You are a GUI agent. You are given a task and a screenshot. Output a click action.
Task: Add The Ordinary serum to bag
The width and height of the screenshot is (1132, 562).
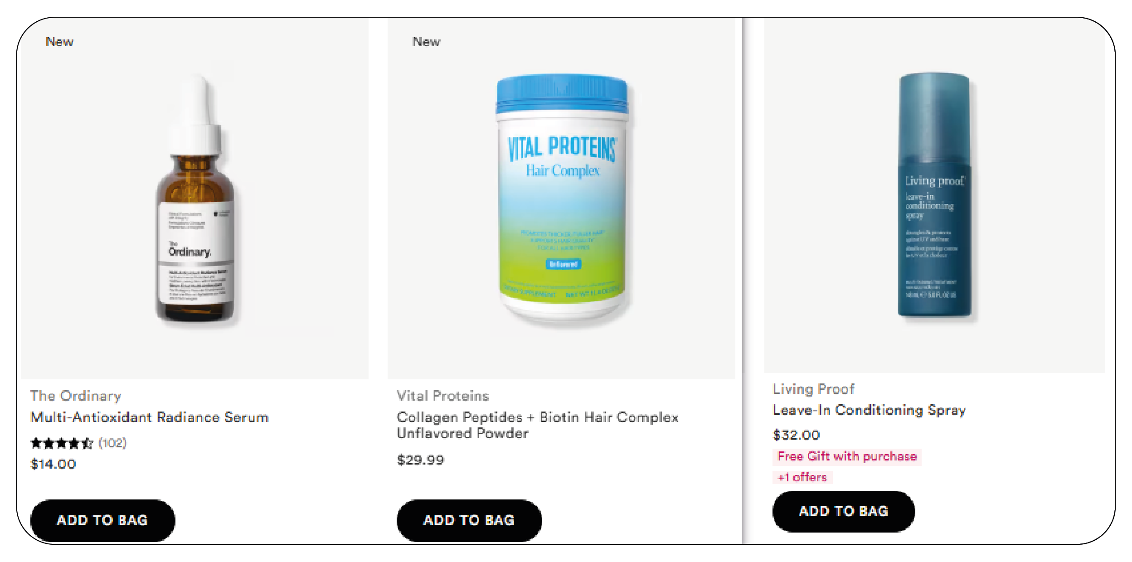coord(102,520)
